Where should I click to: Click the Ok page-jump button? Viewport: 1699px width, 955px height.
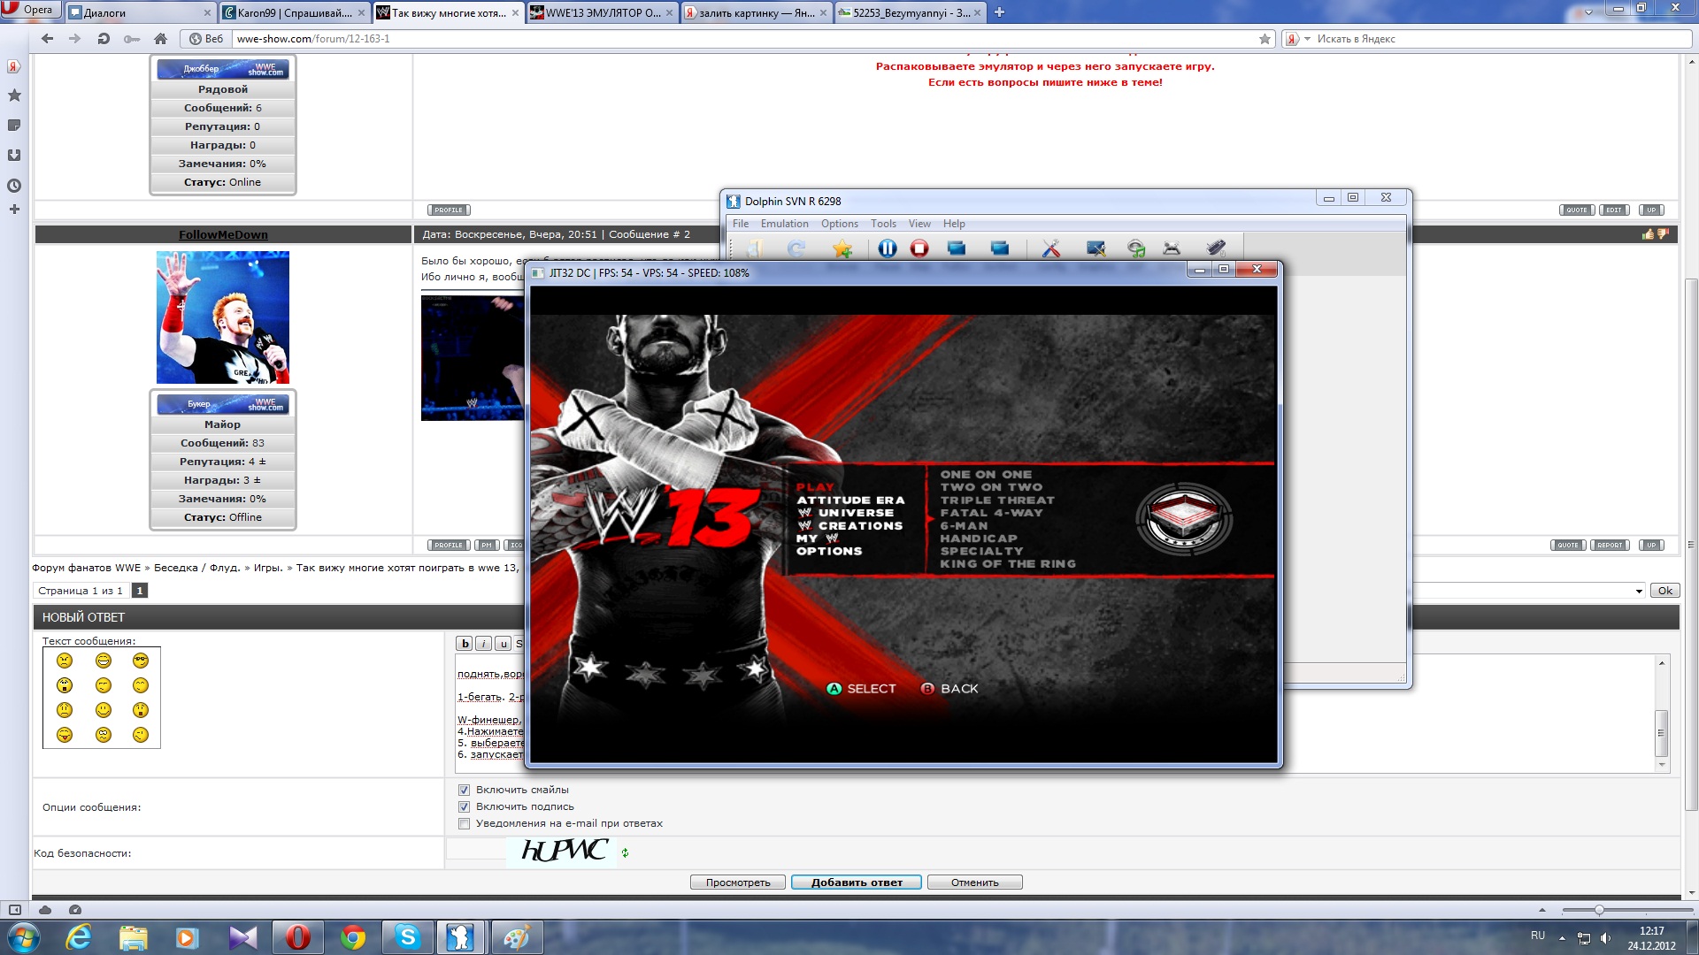click(1664, 591)
